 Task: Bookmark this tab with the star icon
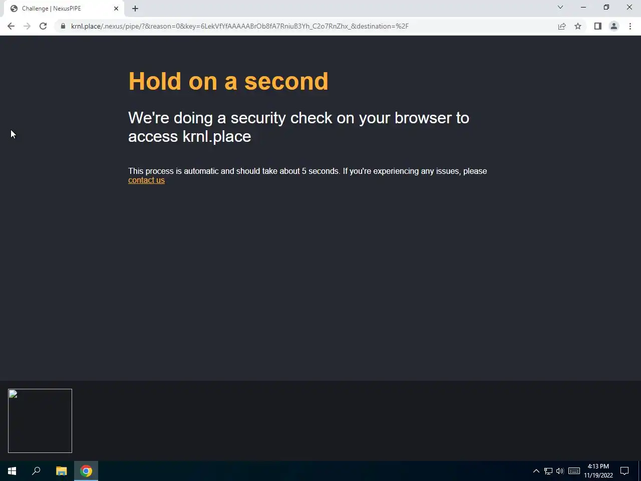pos(578,26)
